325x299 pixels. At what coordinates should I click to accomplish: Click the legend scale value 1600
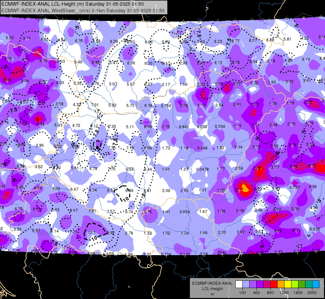point(298,293)
